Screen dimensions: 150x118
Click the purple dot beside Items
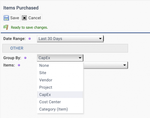(19, 65)
